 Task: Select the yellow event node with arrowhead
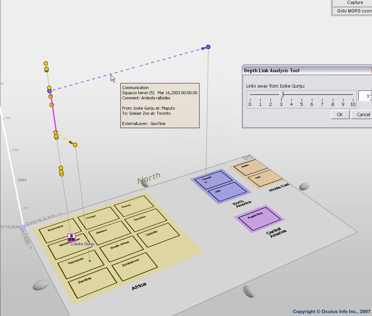(x=75, y=145)
